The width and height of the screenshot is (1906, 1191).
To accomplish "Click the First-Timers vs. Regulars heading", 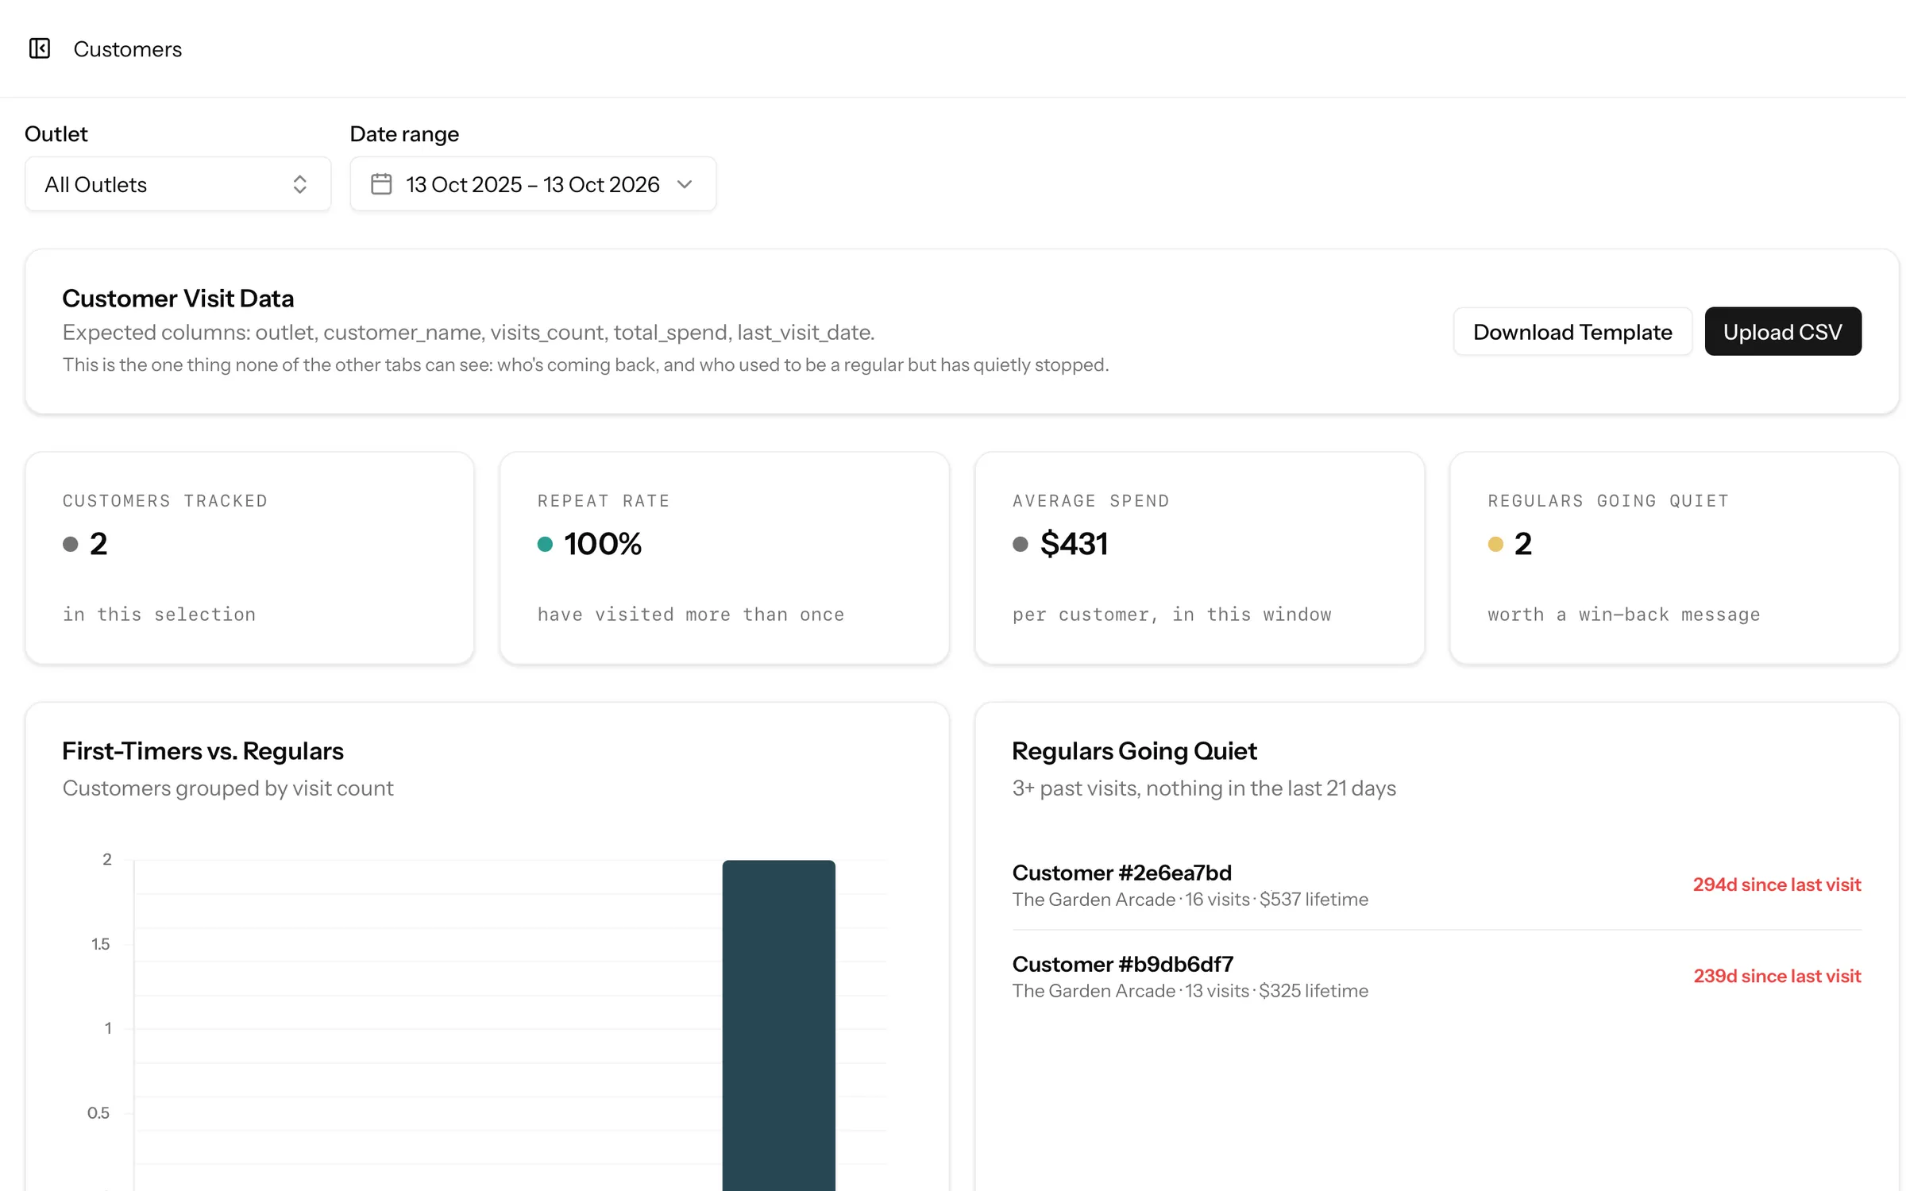I will coord(203,751).
